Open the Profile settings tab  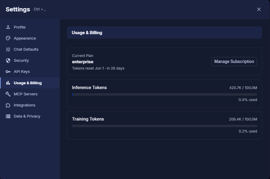30,27
